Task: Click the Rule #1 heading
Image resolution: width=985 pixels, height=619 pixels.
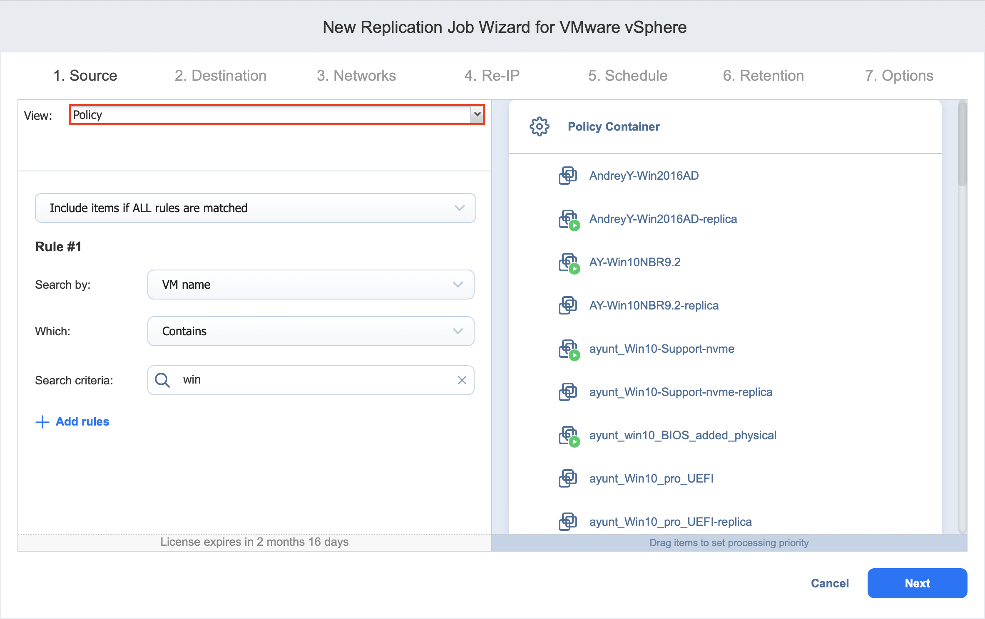Action: (58, 247)
